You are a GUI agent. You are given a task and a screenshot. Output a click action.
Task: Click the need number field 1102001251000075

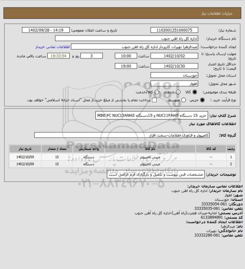174,30
